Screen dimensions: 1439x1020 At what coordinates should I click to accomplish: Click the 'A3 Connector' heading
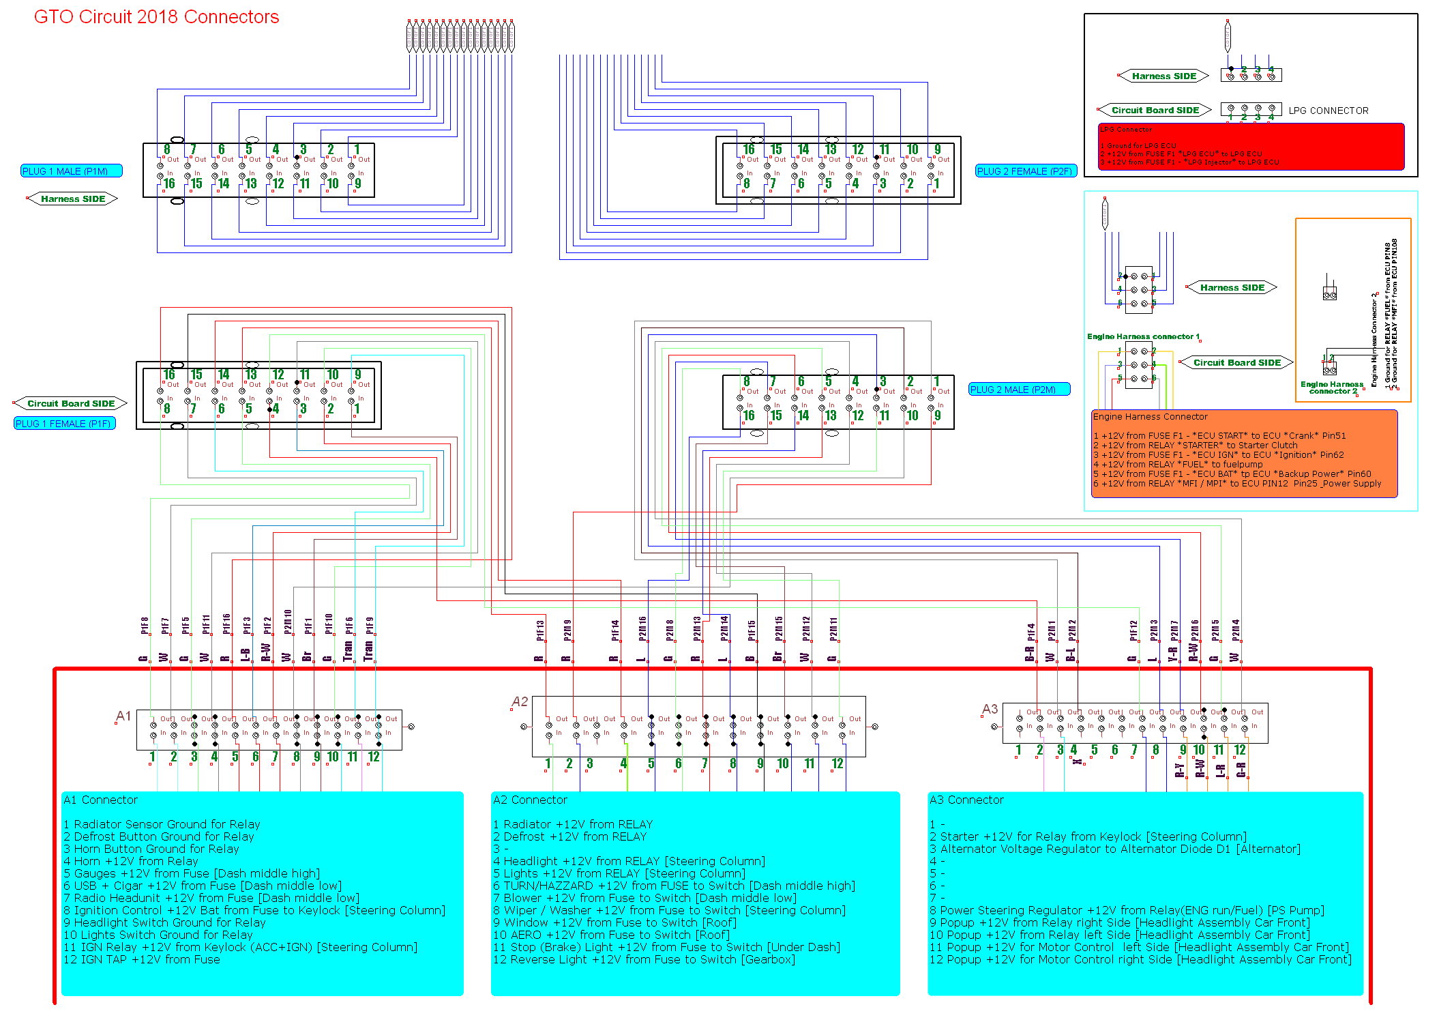click(966, 800)
